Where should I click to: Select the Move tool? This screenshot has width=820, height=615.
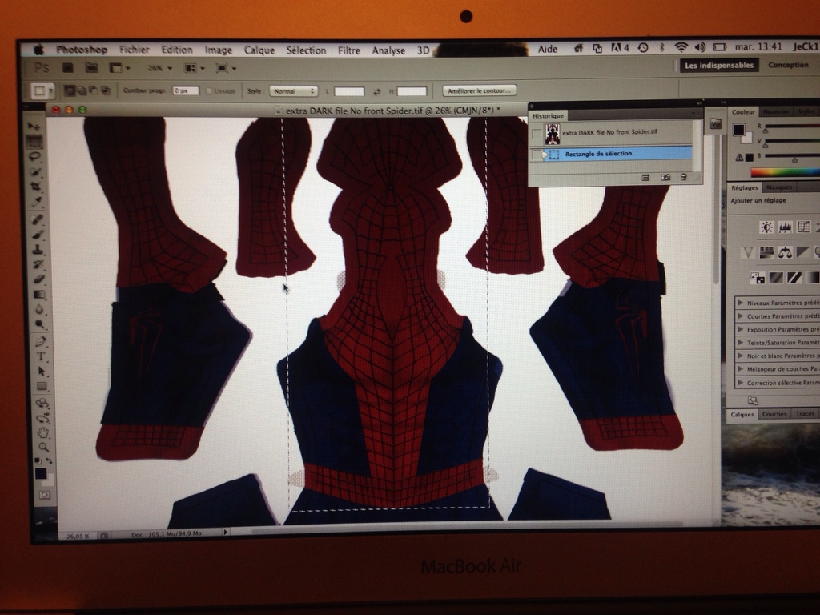coord(35,127)
